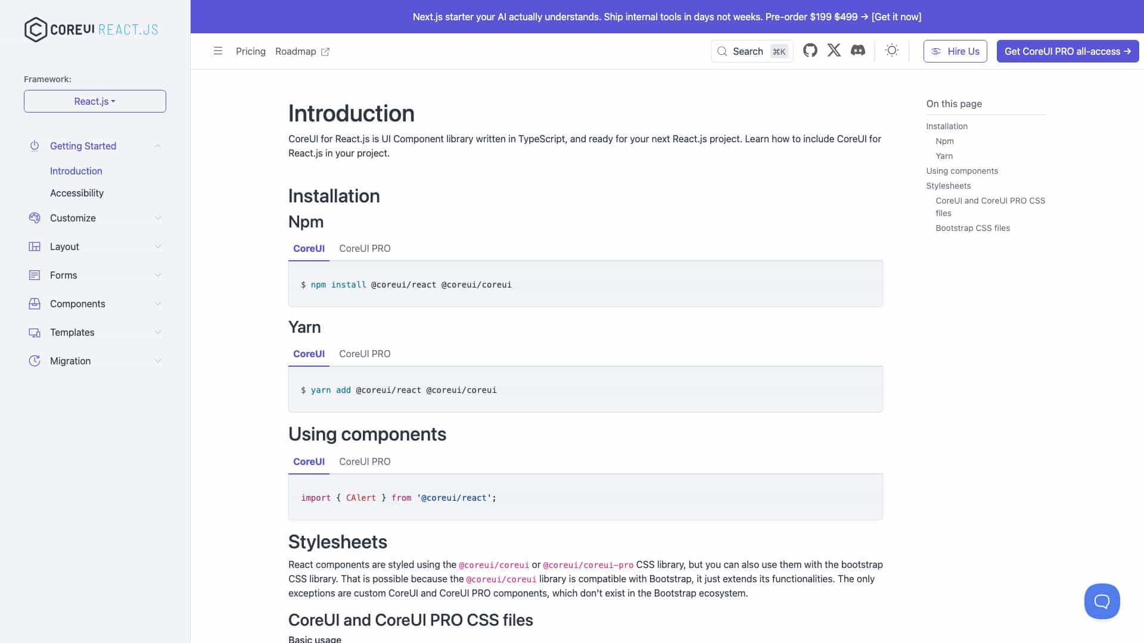Viewport: 1144px width, 643px height.
Task: Expand the Layout section chevron
Action: coord(158,246)
